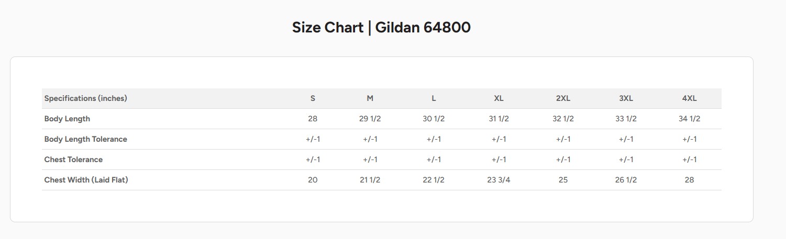Click the S size column header

313,98
